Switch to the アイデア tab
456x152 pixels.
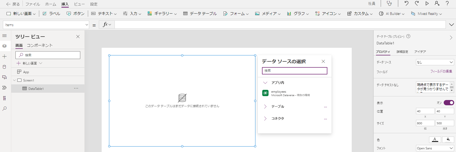(x=420, y=52)
